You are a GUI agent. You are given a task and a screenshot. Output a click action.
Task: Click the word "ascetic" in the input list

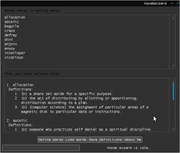pos(12,22)
